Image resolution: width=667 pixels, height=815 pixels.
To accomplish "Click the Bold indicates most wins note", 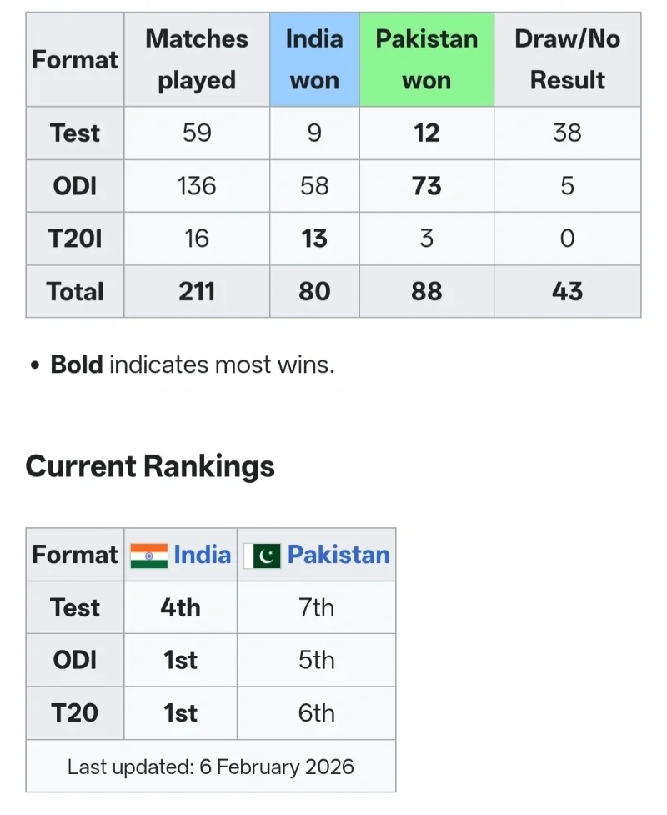I will click(192, 365).
